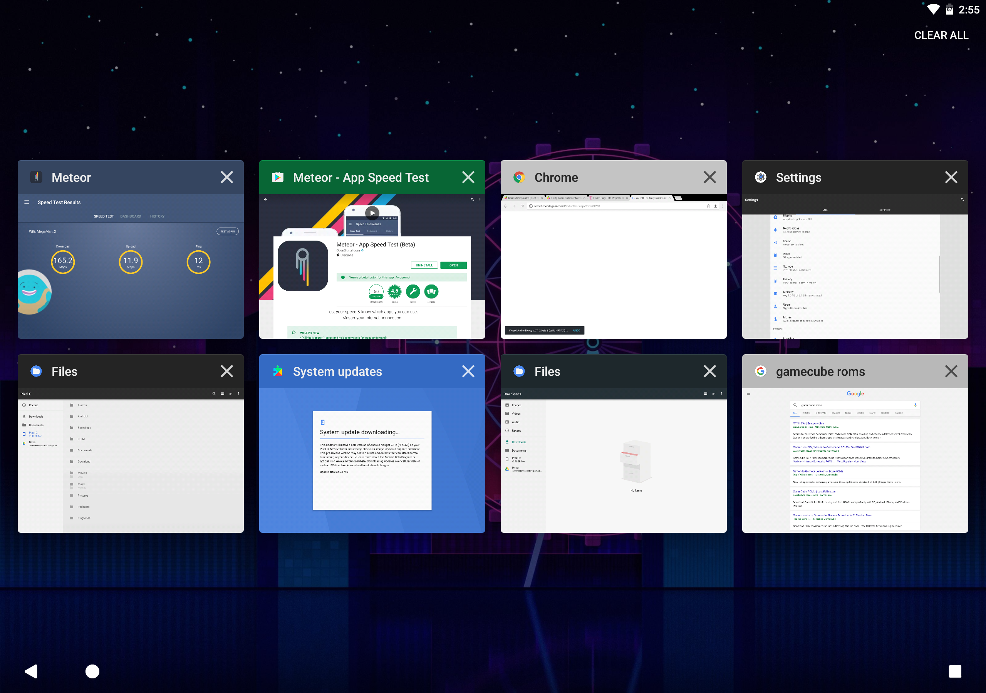Screen dimensions: 986x693
Task: Tap the Play Store icon on Meteor card
Action: pos(278,177)
